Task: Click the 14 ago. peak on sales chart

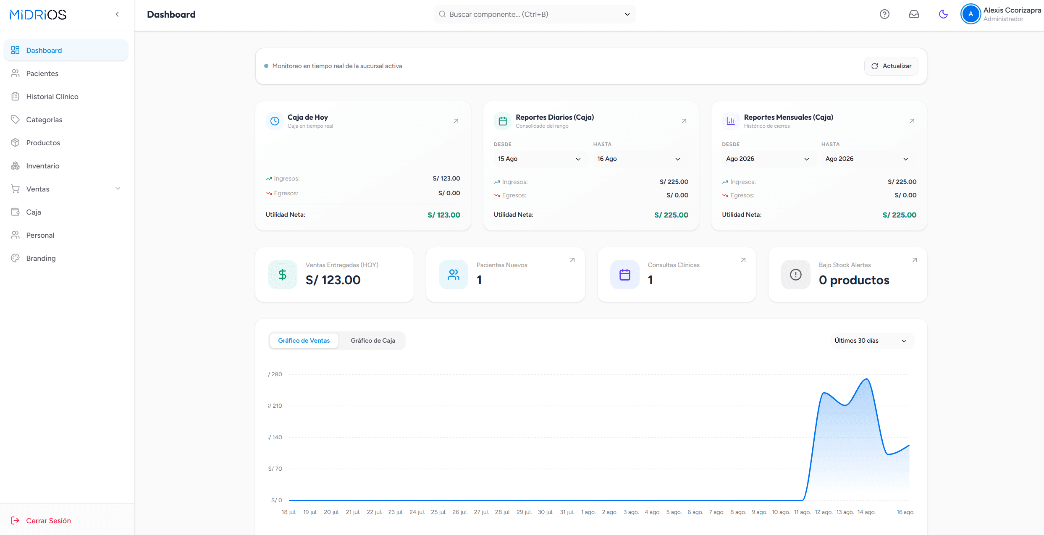Action: click(x=867, y=379)
